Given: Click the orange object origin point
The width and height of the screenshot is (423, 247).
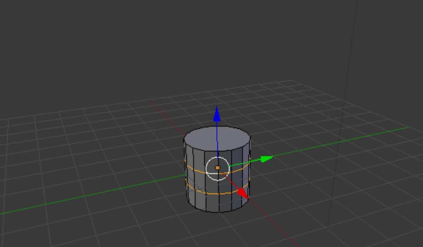Looking at the screenshot, I should tap(217, 168).
